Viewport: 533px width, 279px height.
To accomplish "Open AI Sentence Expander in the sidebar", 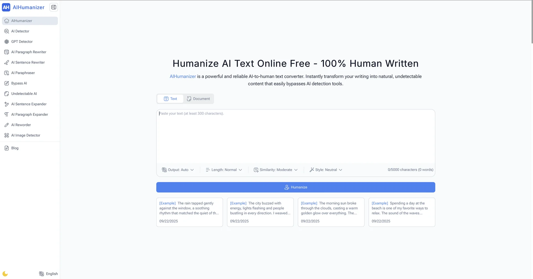I will 30,104.
